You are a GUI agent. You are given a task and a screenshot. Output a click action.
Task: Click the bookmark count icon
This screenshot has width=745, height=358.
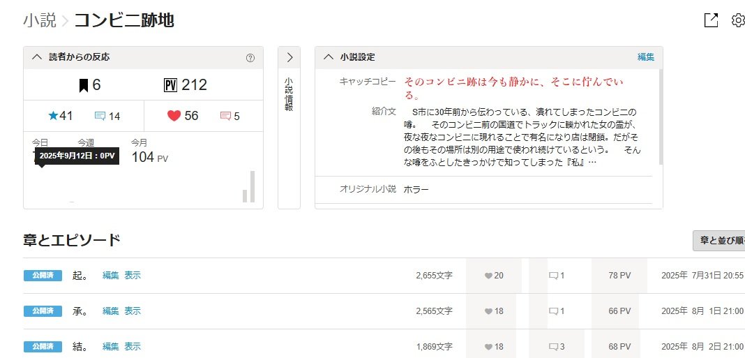83,85
